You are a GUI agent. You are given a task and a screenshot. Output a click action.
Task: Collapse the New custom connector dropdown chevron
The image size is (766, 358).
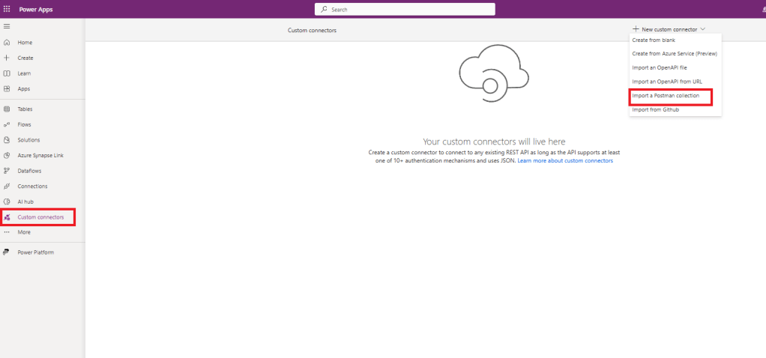[x=702, y=29]
